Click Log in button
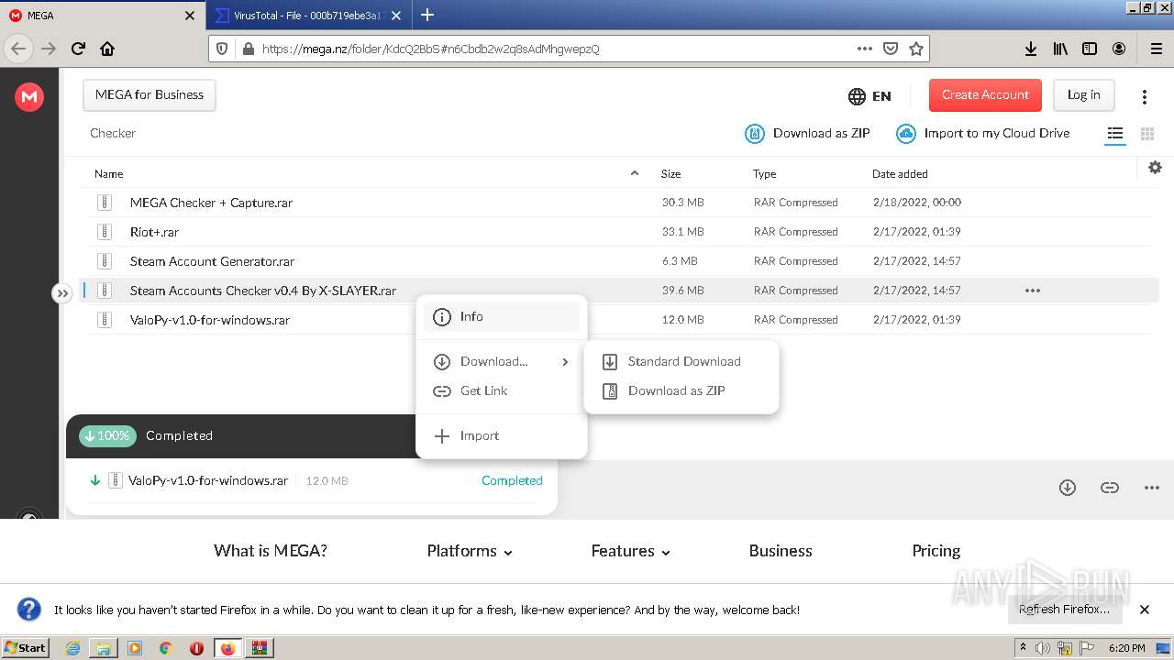The height and width of the screenshot is (660, 1174). (x=1083, y=95)
